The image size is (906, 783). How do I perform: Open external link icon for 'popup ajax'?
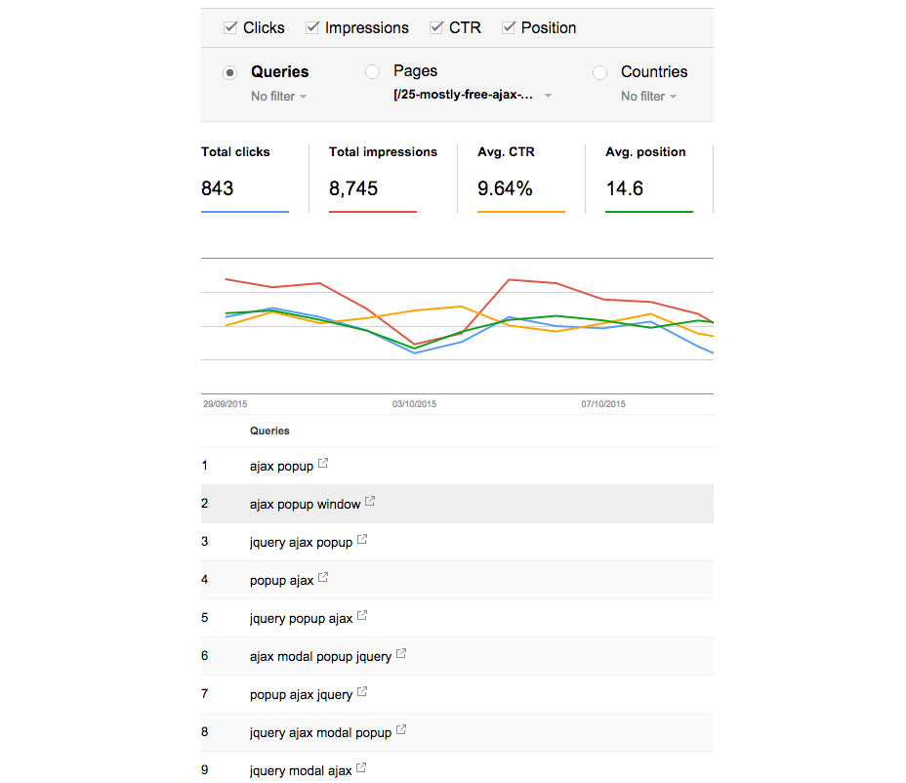click(x=323, y=577)
